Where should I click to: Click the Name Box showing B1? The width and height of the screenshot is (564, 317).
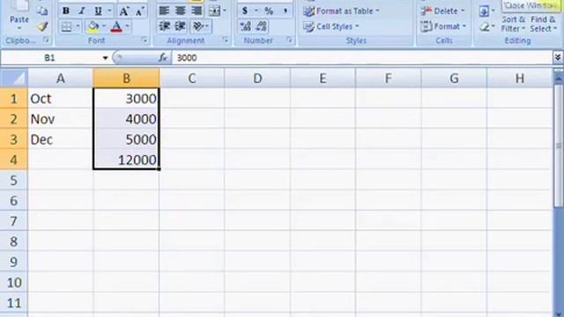[x=50, y=58]
